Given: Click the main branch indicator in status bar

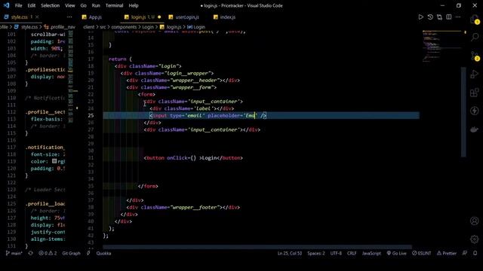Looking at the screenshot, I should [14, 253].
